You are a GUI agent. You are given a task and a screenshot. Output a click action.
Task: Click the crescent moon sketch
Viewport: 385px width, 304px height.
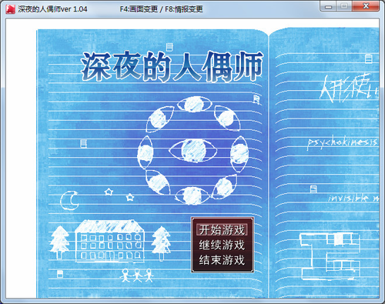point(69,200)
